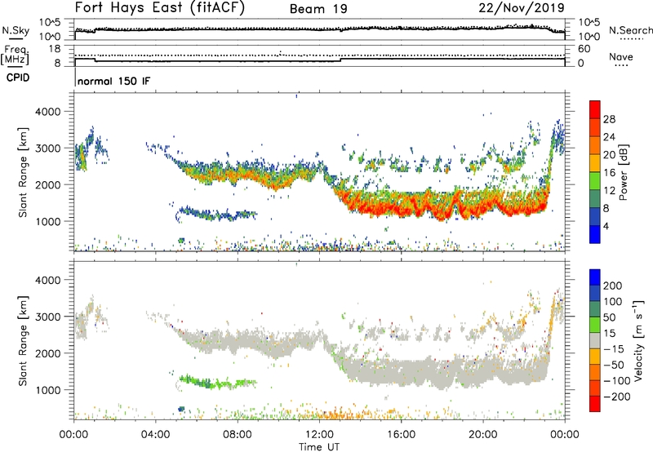Screen dimensions: 653x452
Task: Click the '1000' tick label in the velocity panel
Action: tap(47, 390)
